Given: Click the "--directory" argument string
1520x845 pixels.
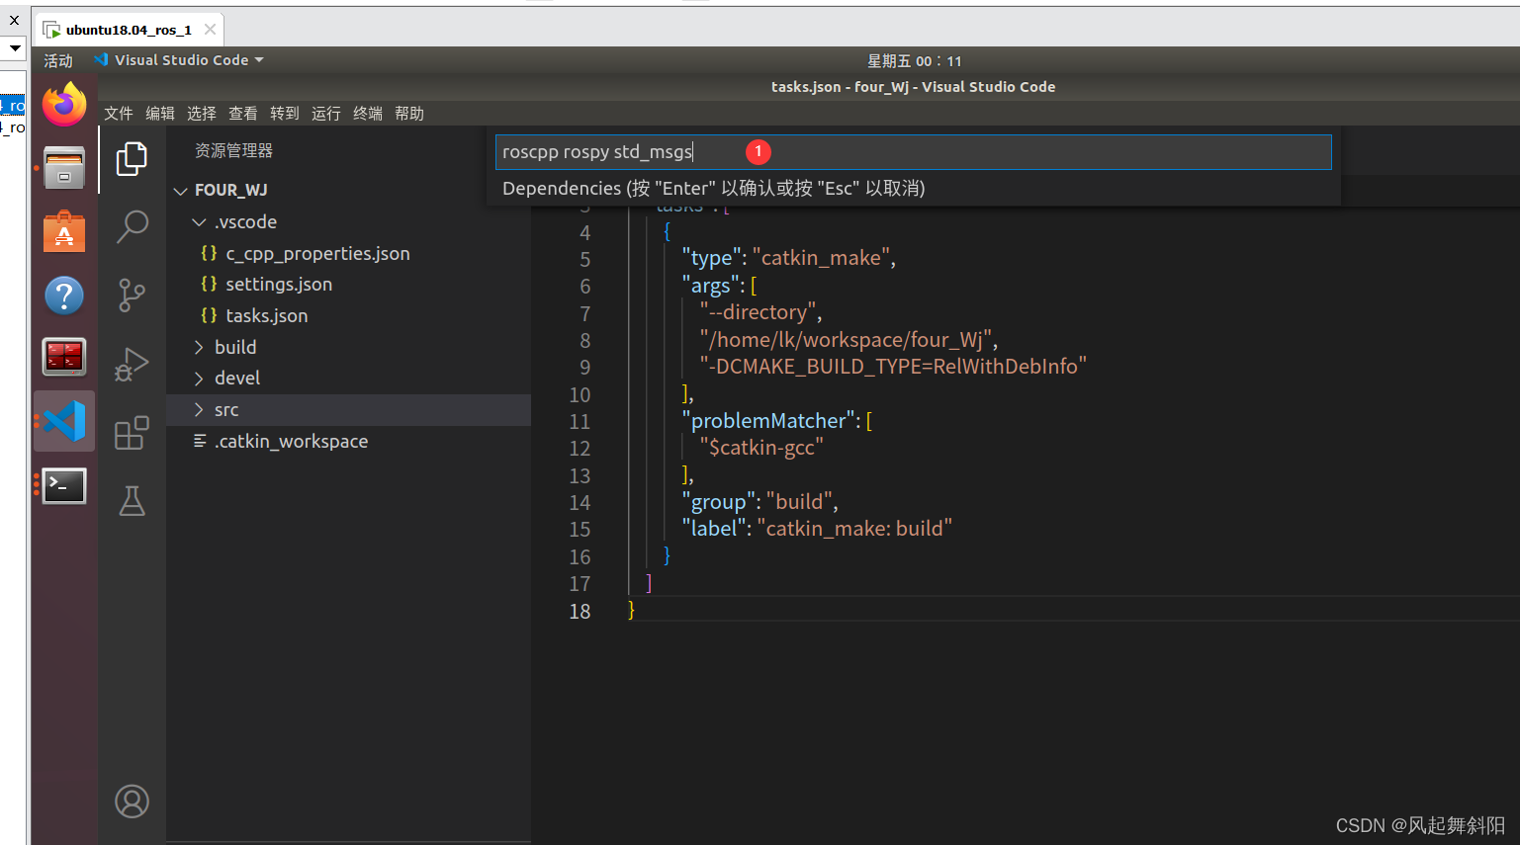Looking at the screenshot, I should coord(758,312).
